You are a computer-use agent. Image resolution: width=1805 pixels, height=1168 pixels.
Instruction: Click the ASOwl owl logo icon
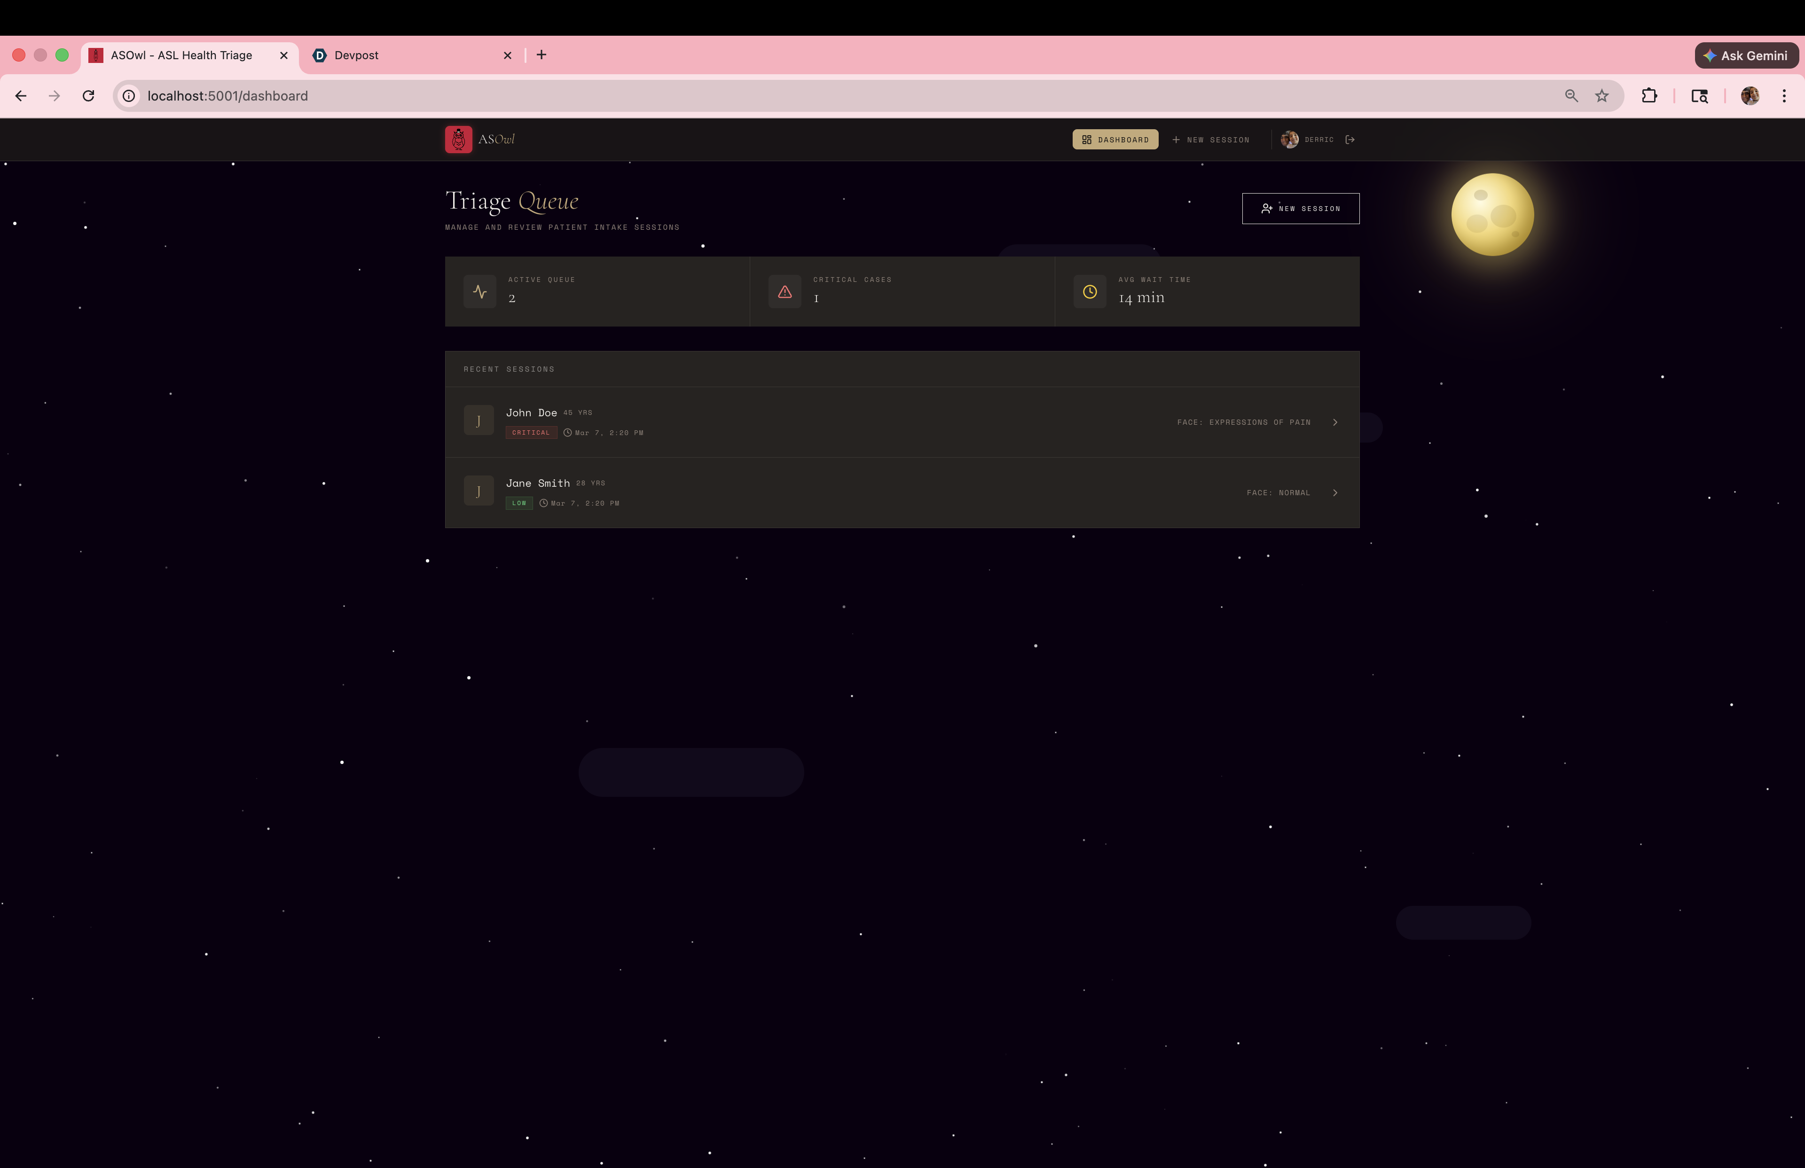[x=458, y=140]
